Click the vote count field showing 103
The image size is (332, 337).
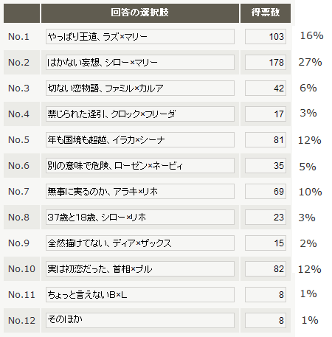[x=266, y=37]
